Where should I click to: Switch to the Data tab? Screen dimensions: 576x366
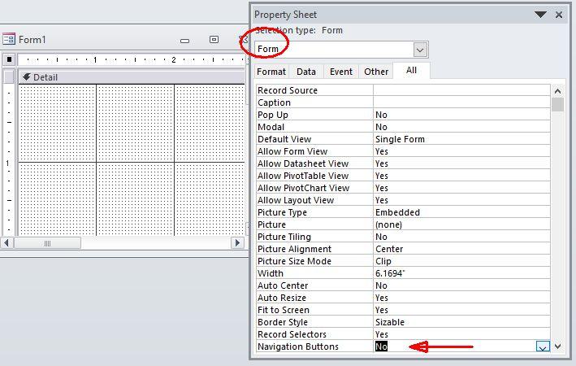pyautogui.click(x=306, y=72)
